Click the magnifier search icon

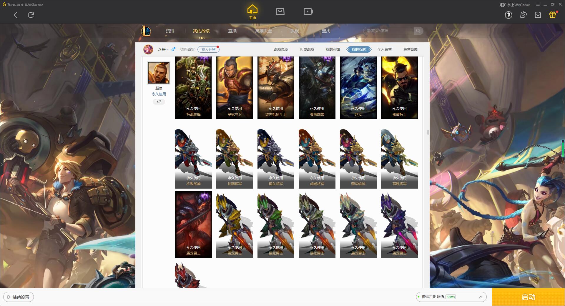418,31
